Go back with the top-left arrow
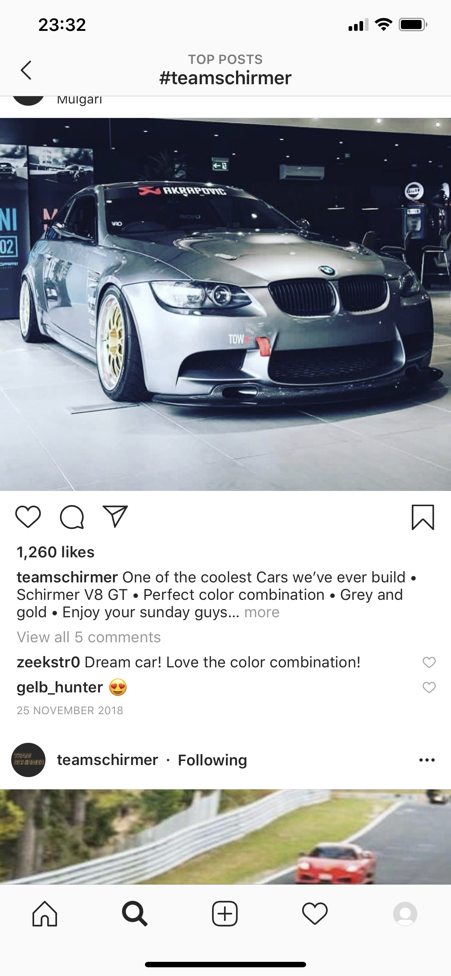The width and height of the screenshot is (451, 976). pos(26,70)
